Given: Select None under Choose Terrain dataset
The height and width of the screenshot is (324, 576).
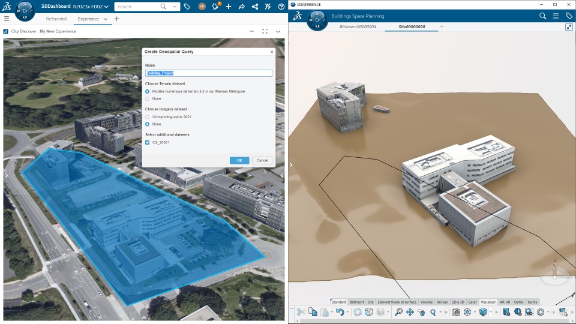Looking at the screenshot, I should pos(148,99).
